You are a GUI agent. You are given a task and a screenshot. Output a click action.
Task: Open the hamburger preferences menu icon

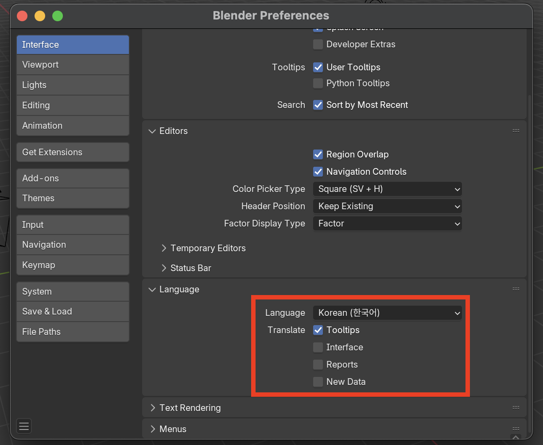pos(24,426)
